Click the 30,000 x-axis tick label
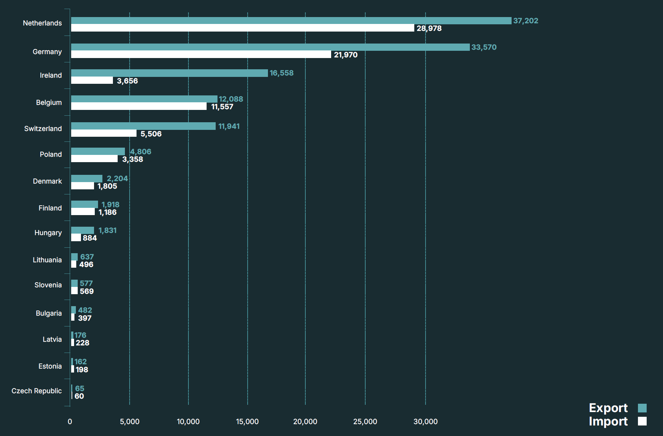Image resolution: width=663 pixels, height=436 pixels. coord(425,421)
